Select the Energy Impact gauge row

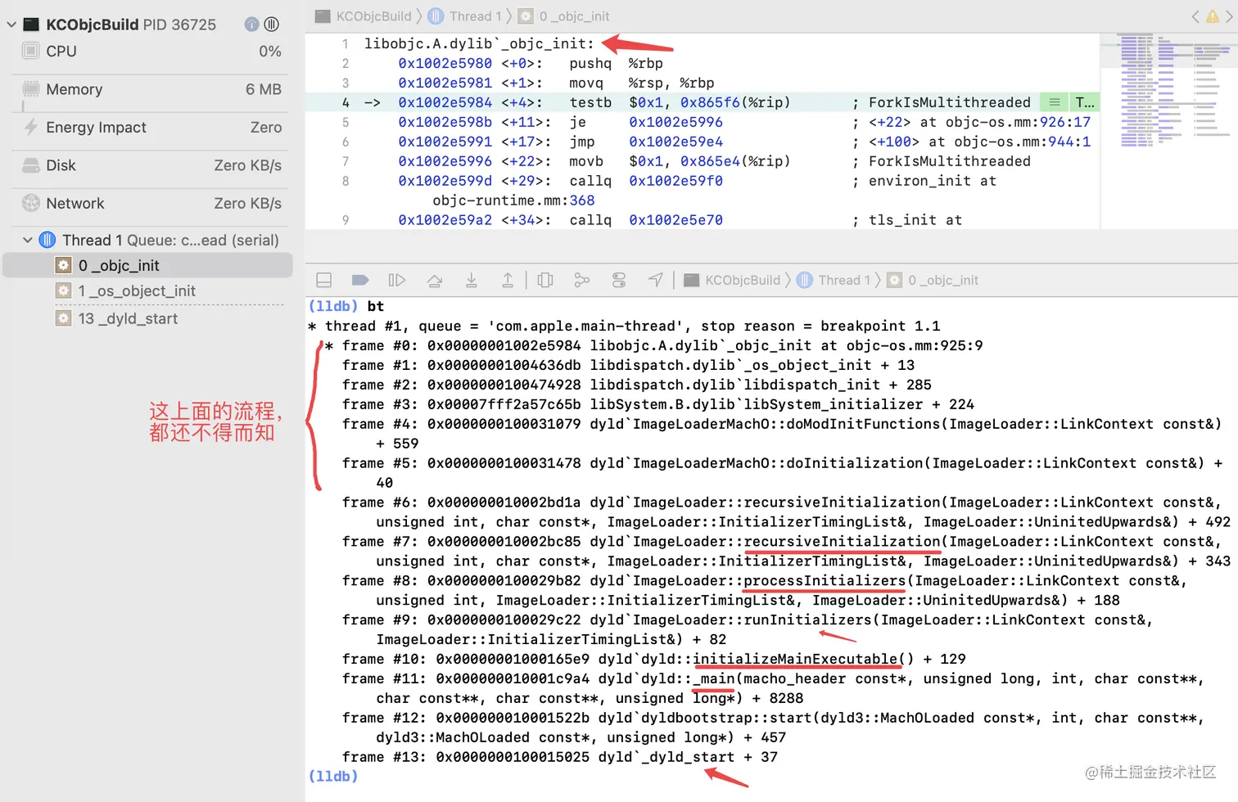coord(151,128)
